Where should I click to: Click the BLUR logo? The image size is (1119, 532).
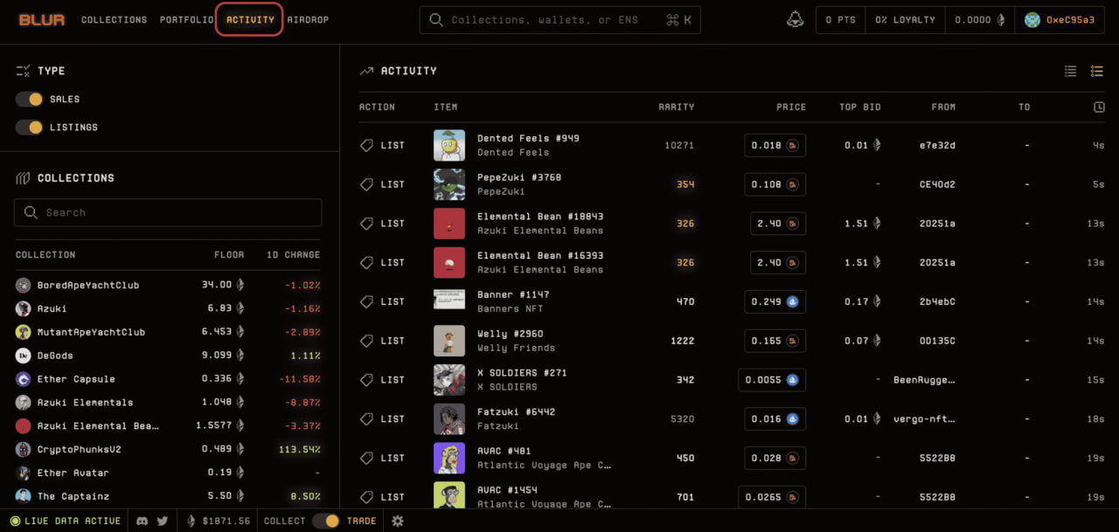(41, 18)
